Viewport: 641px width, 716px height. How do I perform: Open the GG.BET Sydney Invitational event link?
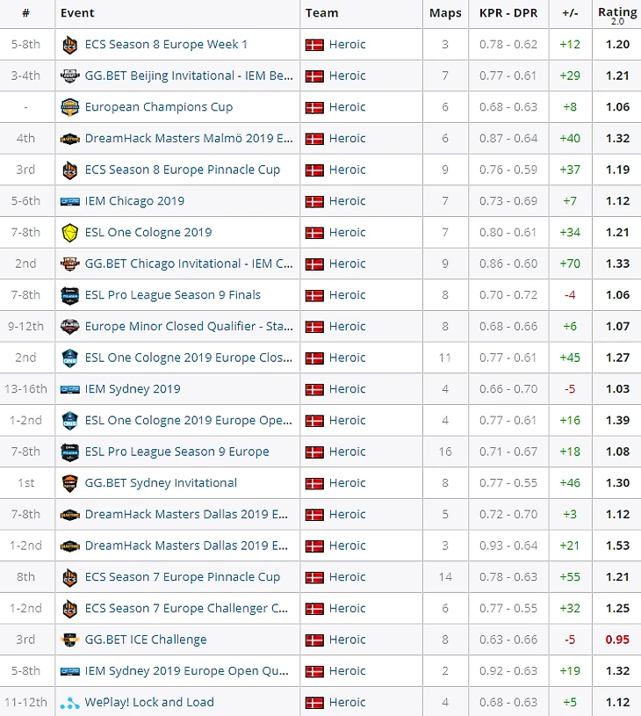pyautogui.click(x=161, y=483)
